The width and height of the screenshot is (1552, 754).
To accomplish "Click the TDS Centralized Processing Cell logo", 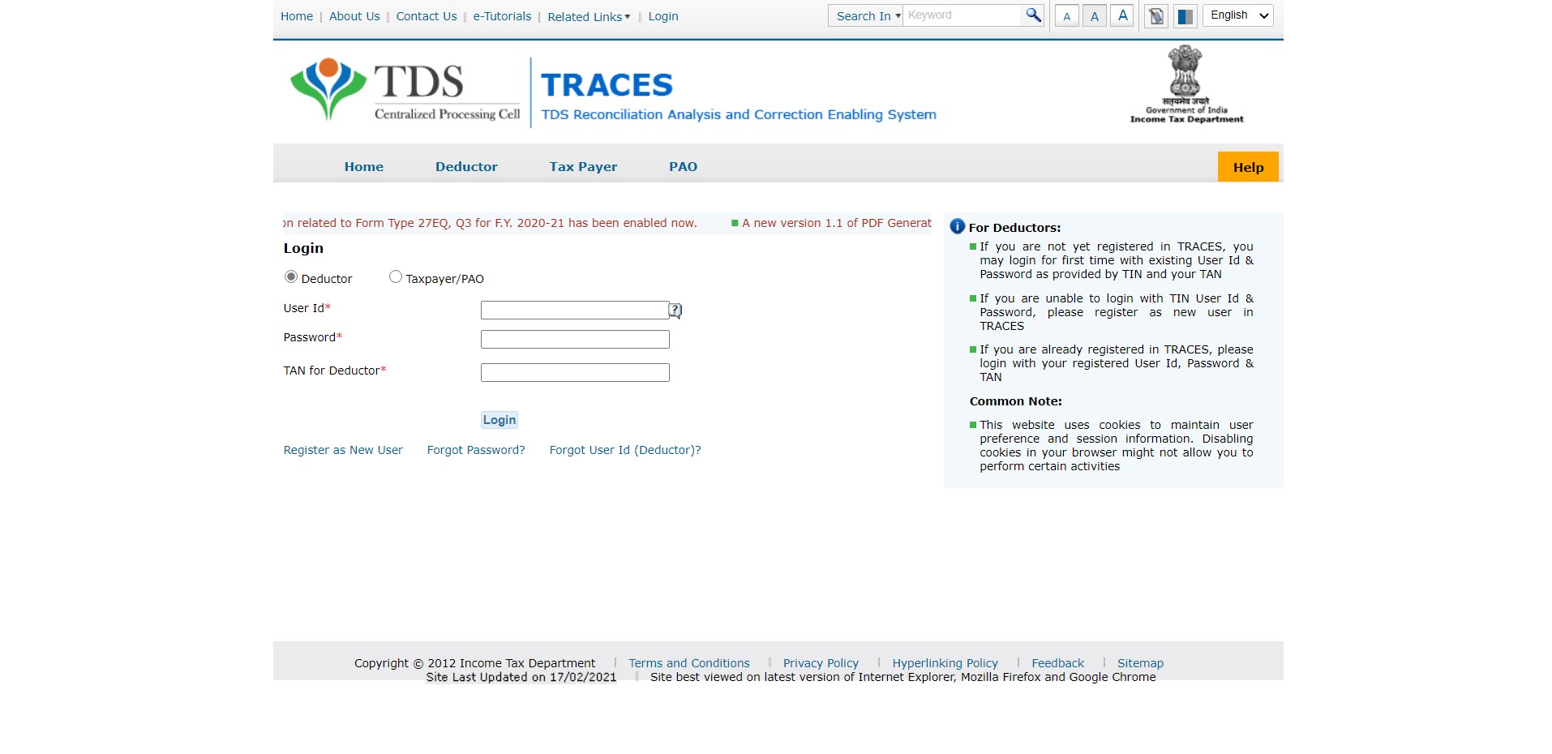I will pos(405,90).
